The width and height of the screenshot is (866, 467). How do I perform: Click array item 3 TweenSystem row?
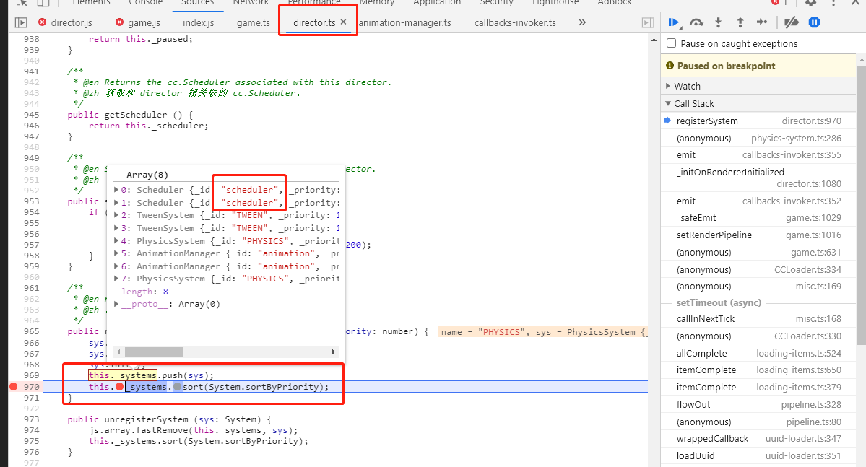(227, 228)
